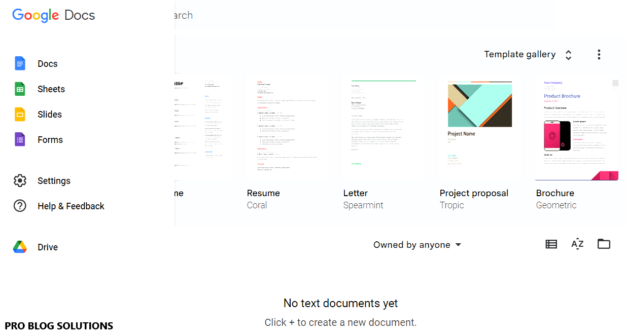
Task: Open the Resume Coral template thumbnail
Action: tap(287, 127)
